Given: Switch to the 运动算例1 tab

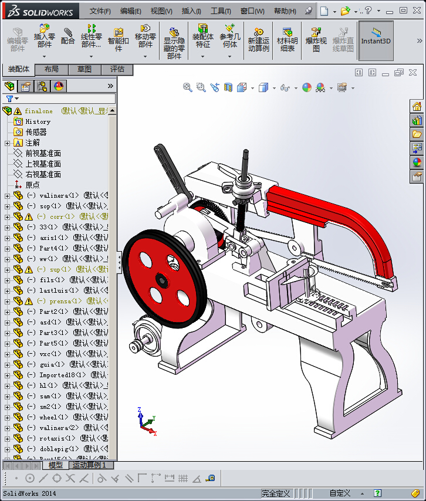Looking at the screenshot, I should (91, 465).
